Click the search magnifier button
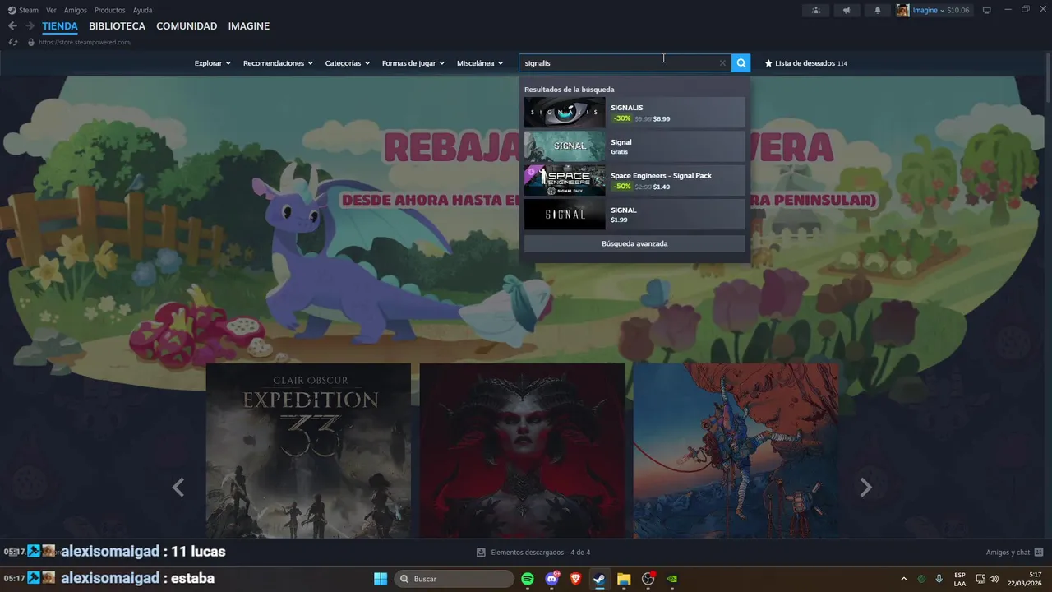Screen dimensions: 1052x592 tap(741, 63)
